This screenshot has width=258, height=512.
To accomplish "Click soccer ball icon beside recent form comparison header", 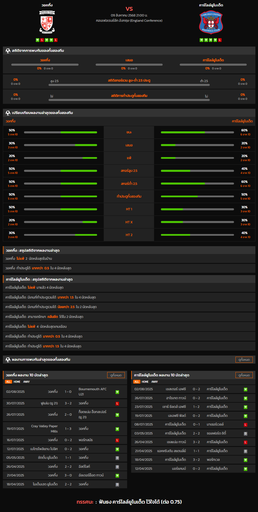I will tap(8, 113).
